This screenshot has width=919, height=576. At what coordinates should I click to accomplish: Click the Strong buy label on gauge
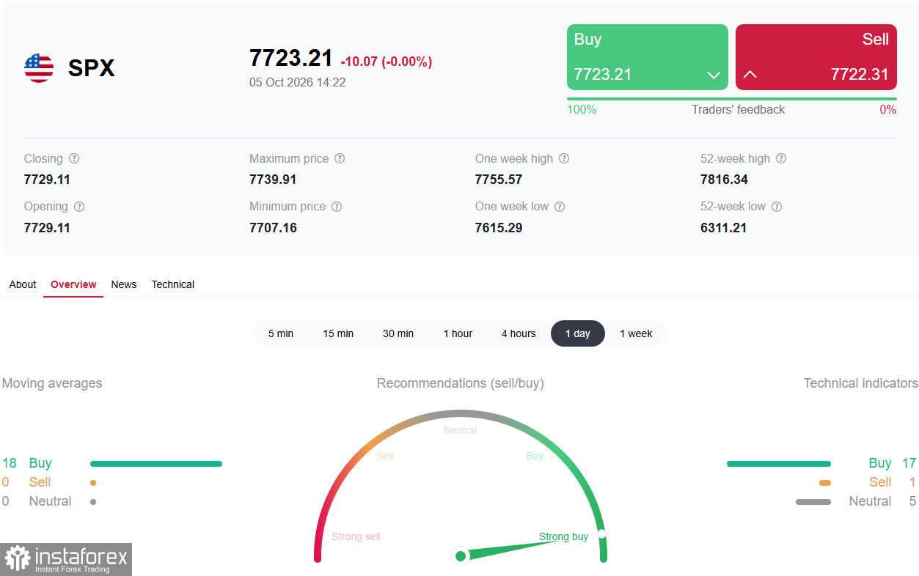point(563,536)
